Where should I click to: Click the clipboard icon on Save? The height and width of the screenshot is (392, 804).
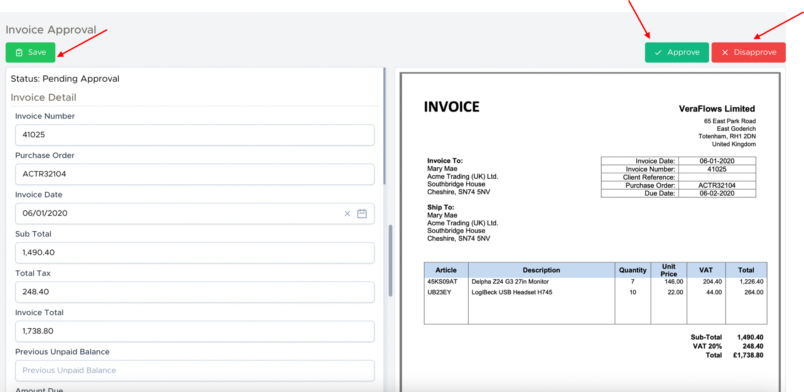(19, 53)
